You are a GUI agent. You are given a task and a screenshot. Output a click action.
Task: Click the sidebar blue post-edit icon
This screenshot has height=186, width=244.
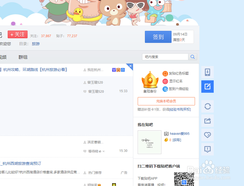coord(207,86)
